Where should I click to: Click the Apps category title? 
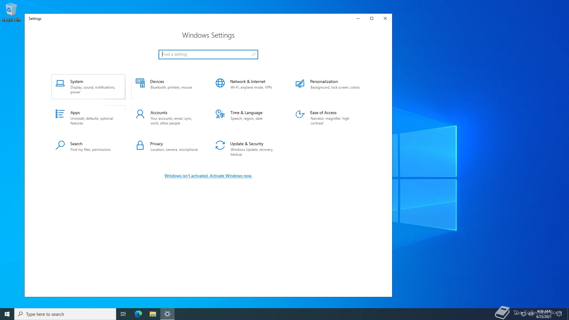[75, 113]
